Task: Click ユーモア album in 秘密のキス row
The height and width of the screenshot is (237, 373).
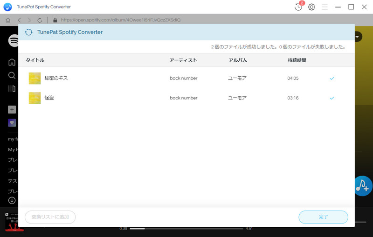Action: [x=237, y=78]
